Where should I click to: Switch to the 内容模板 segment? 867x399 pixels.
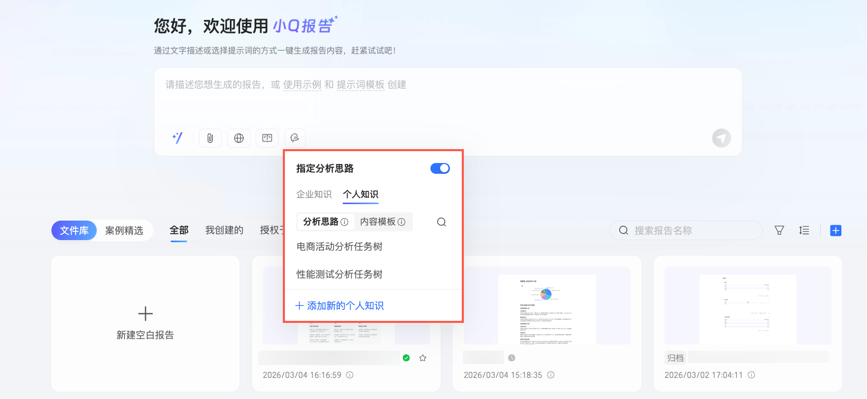[383, 222]
